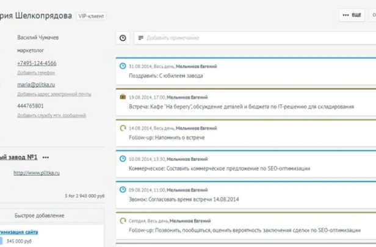The image size is (376, 247).
Task: Click the clock icon on 10.08.2014 commercial task
Action: point(123,159)
